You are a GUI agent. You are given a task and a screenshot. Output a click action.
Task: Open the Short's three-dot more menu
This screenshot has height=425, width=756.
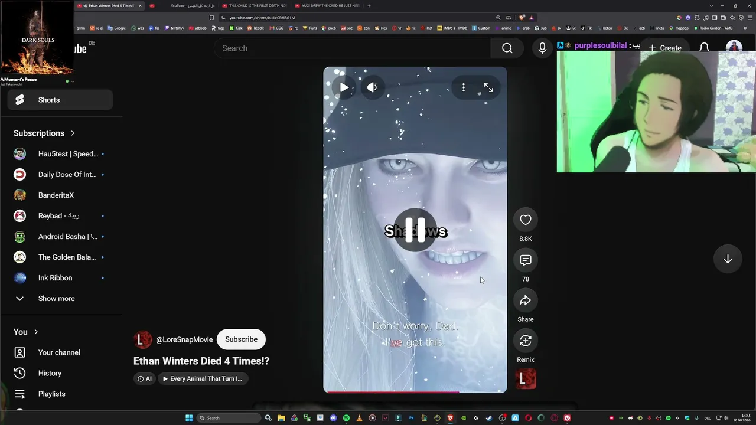tap(464, 87)
